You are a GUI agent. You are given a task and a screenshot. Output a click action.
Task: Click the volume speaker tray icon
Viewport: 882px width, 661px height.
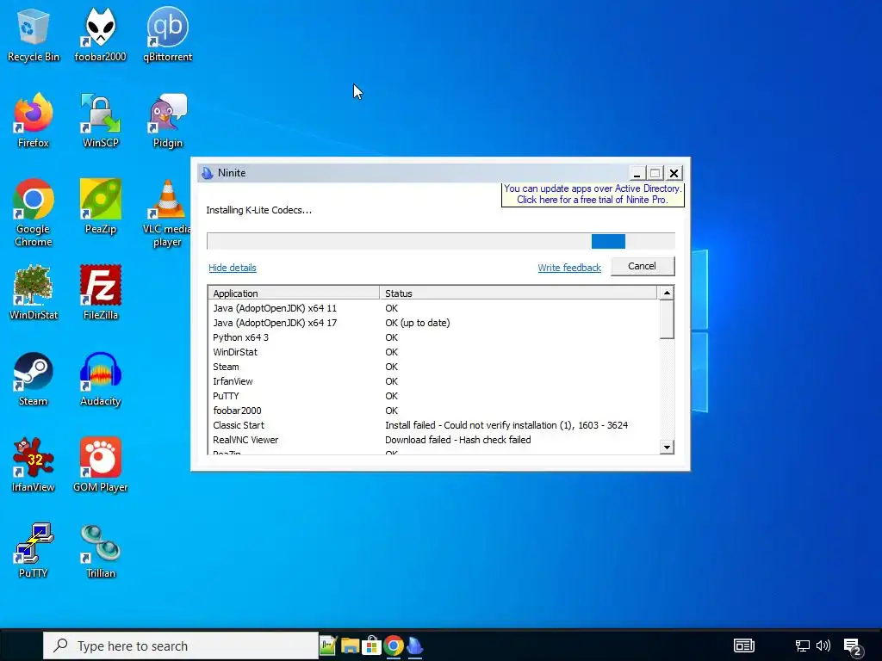823,646
